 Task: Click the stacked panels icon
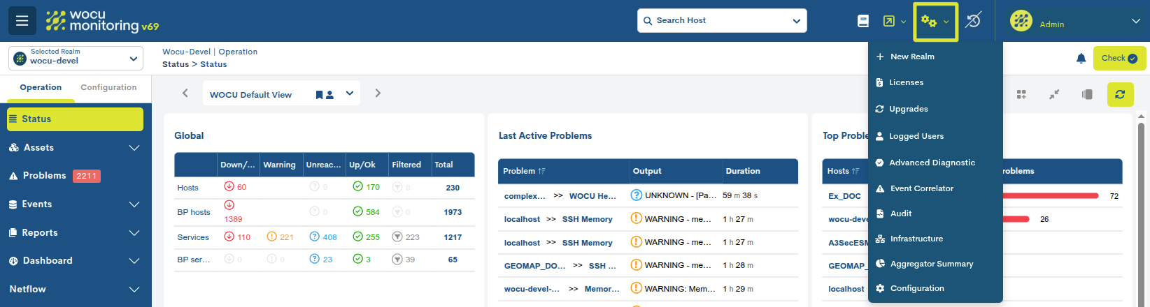1087,94
